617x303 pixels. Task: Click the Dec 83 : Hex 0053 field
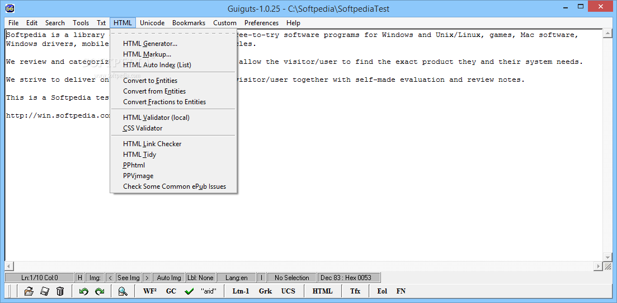point(349,278)
